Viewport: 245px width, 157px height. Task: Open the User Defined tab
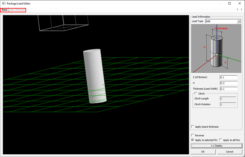(x=17, y=10)
